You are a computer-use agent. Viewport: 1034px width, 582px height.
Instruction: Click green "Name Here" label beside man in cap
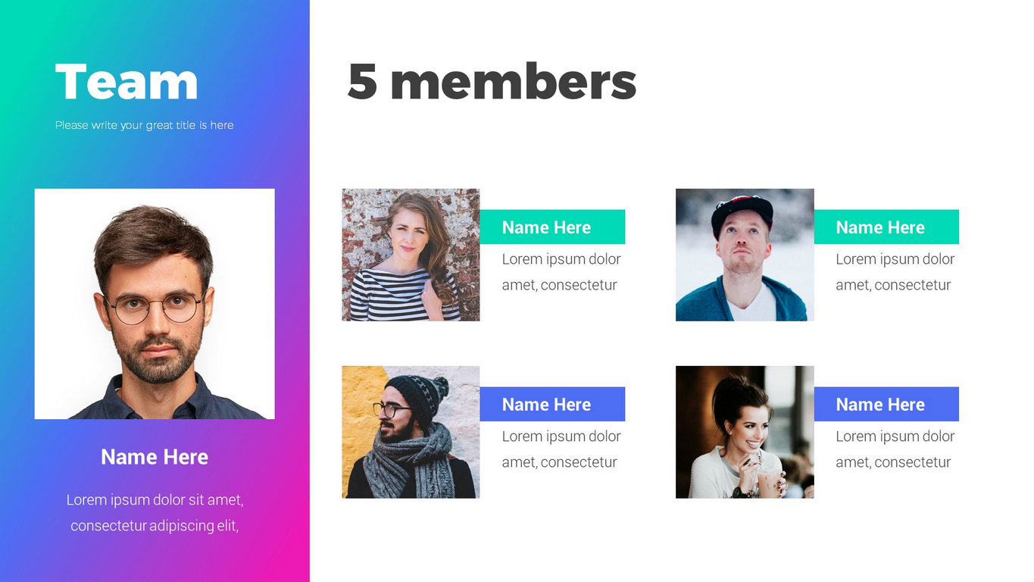click(886, 227)
